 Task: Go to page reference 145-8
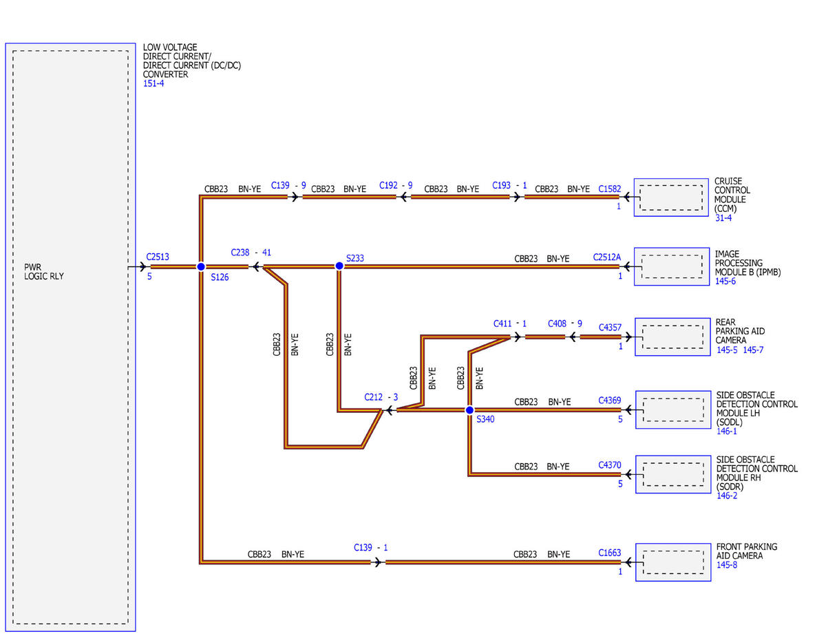tap(727, 565)
